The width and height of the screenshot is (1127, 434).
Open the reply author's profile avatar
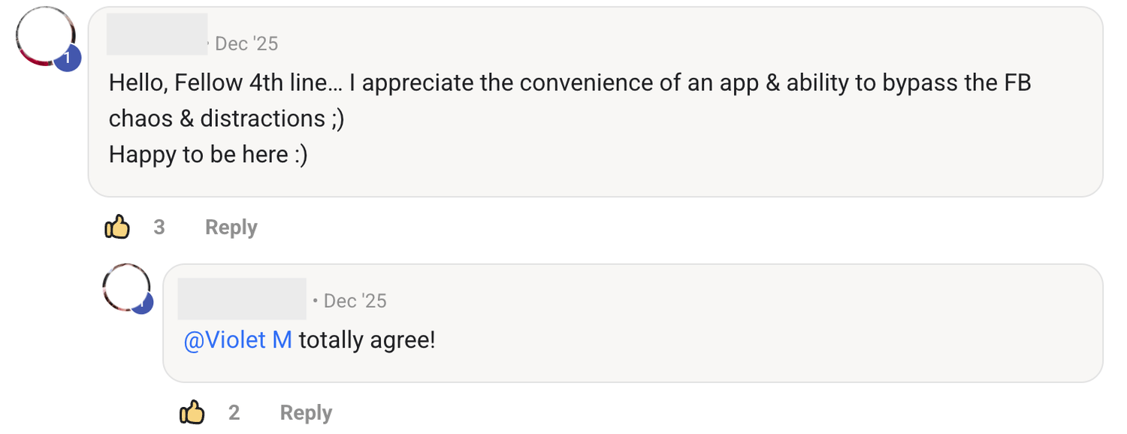pos(126,287)
